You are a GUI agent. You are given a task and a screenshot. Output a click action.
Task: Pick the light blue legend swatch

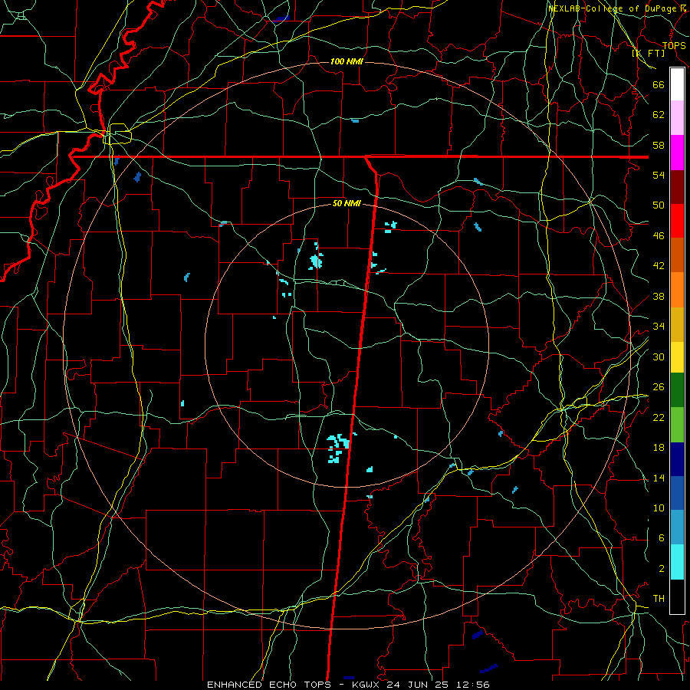click(x=677, y=527)
